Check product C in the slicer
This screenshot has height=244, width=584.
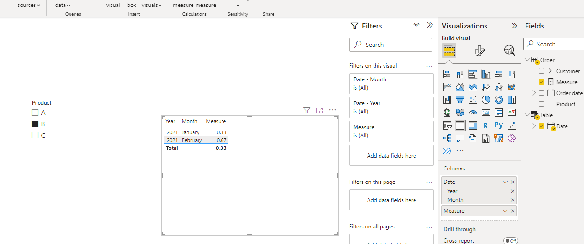[x=35, y=136]
